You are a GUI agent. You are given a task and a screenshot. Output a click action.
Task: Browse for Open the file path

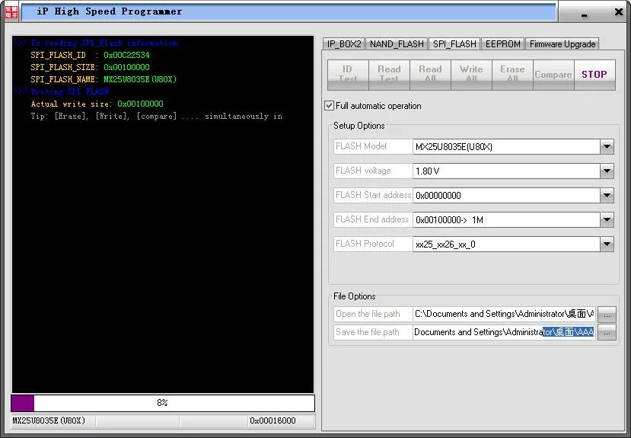pyautogui.click(x=607, y=315)
